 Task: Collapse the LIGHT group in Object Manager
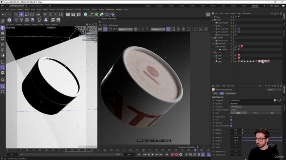tap(213, 20)
